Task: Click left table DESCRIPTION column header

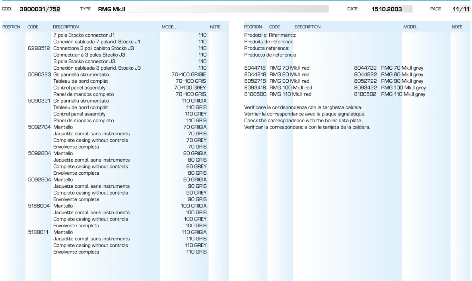Action: [x=66, y=27]
